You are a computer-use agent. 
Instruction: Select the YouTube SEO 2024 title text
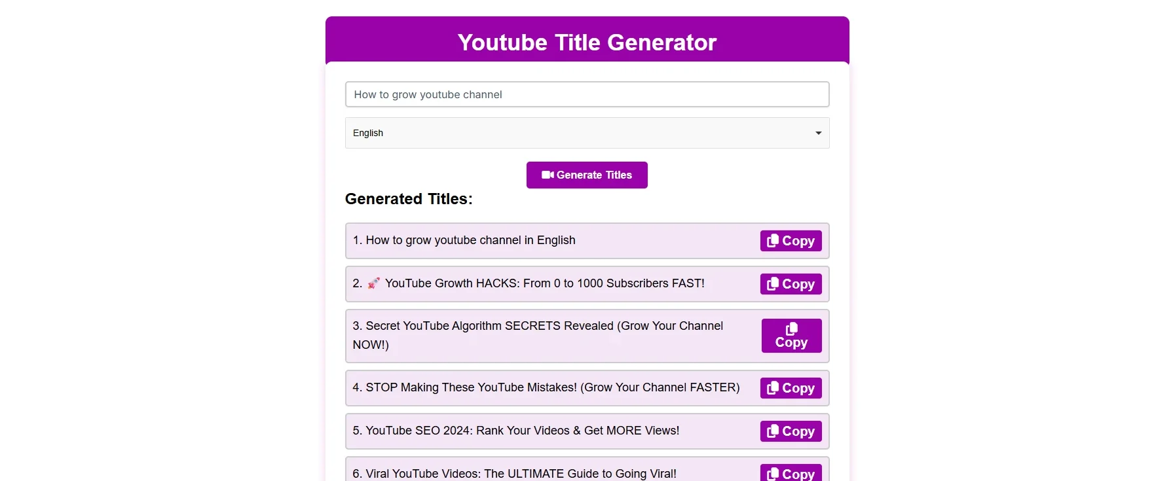tap(516, 431)
